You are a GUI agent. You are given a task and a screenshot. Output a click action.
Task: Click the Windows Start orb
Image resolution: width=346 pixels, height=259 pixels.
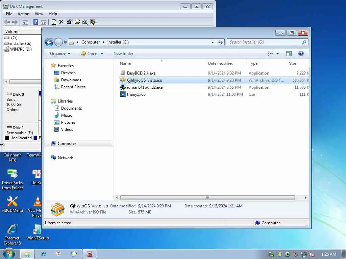coord(9,254)
